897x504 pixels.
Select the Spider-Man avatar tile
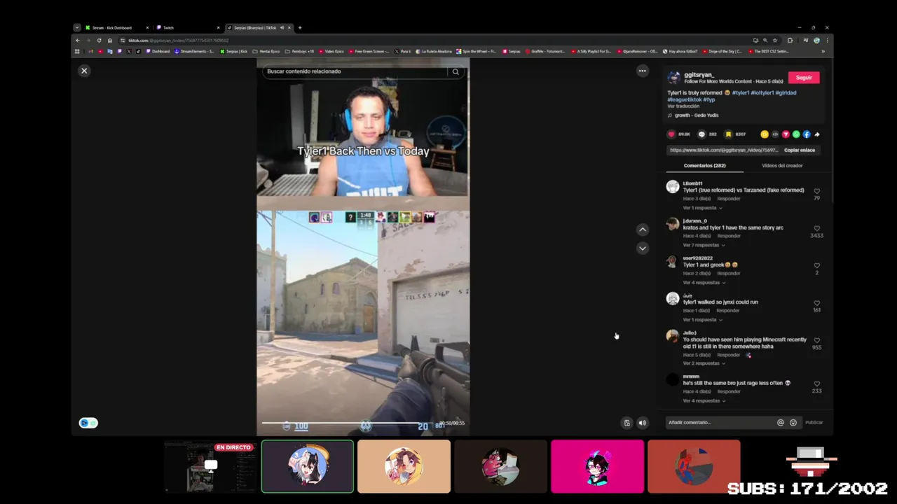(x=694, y=466)
